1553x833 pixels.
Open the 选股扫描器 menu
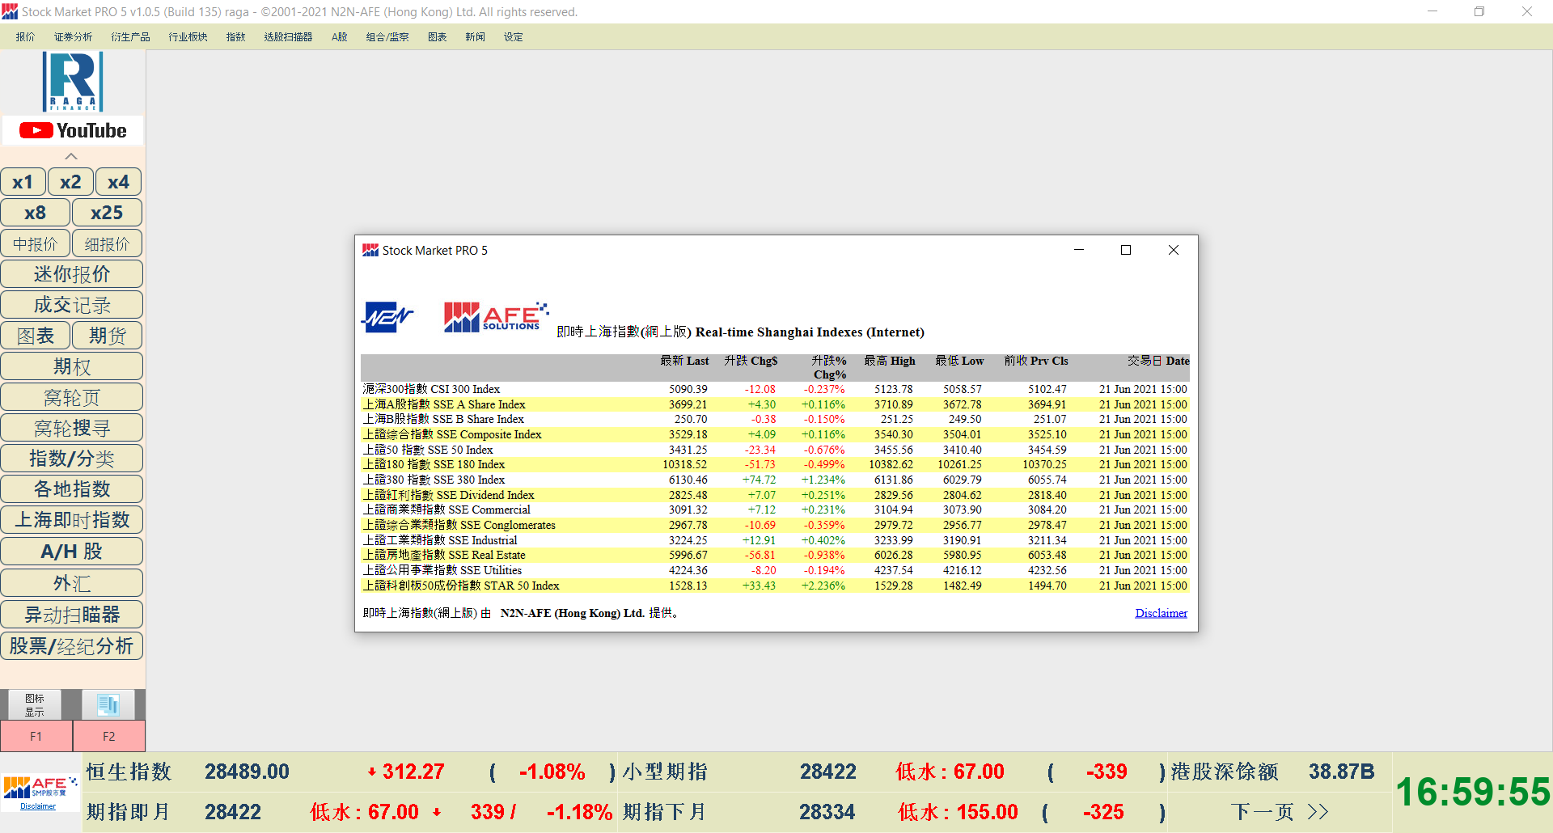pos(288,37)
